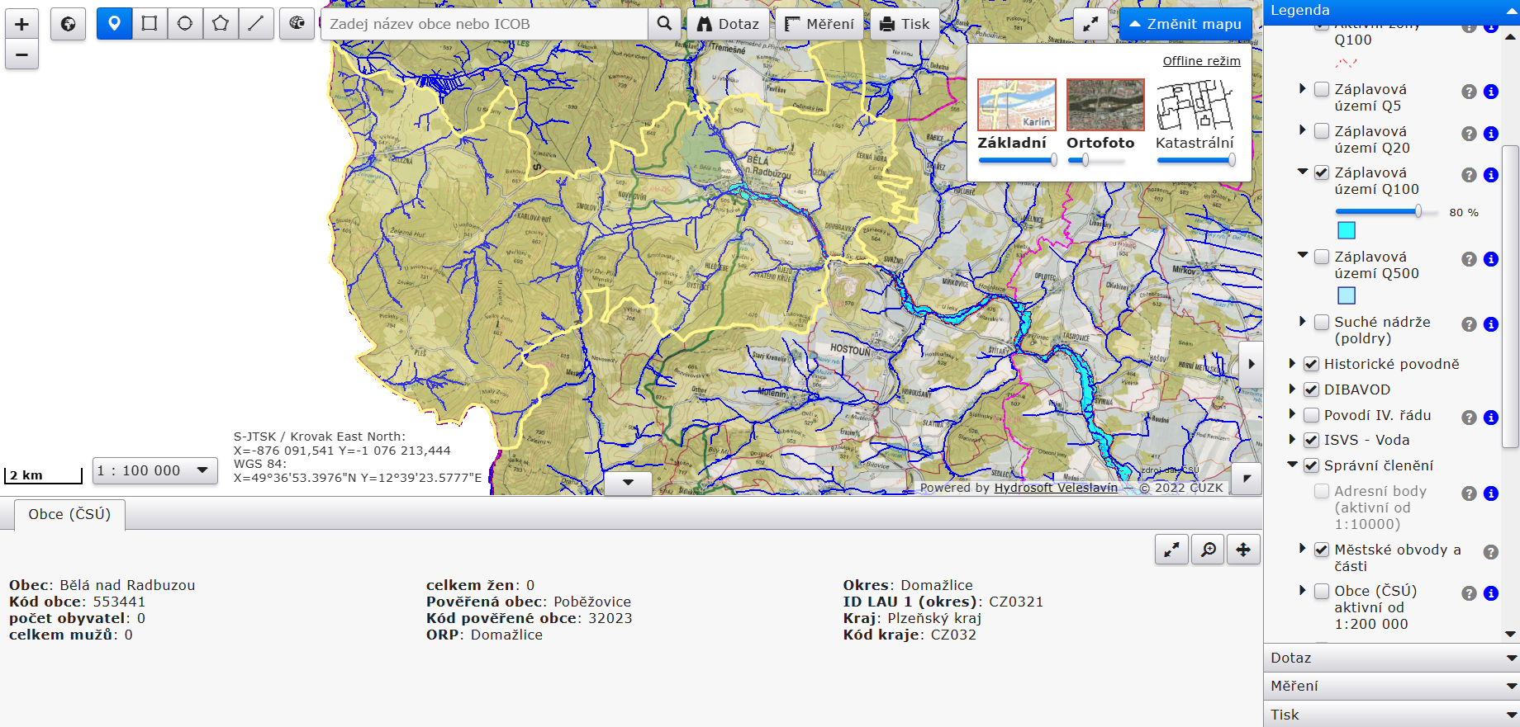Enable the Záplavová území Q5 layer
The height and width of the screenshot is (727, 1520).
(x=1322, y=89)
